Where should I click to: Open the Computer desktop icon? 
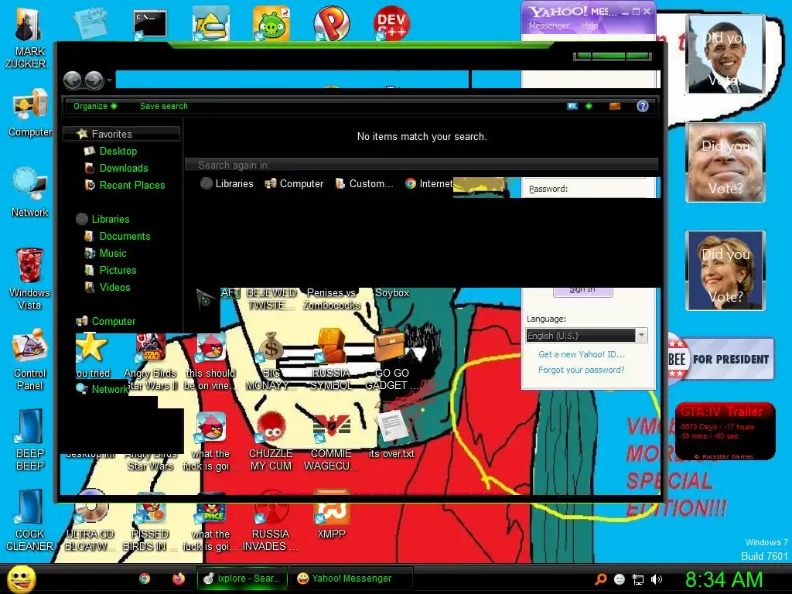30,112
